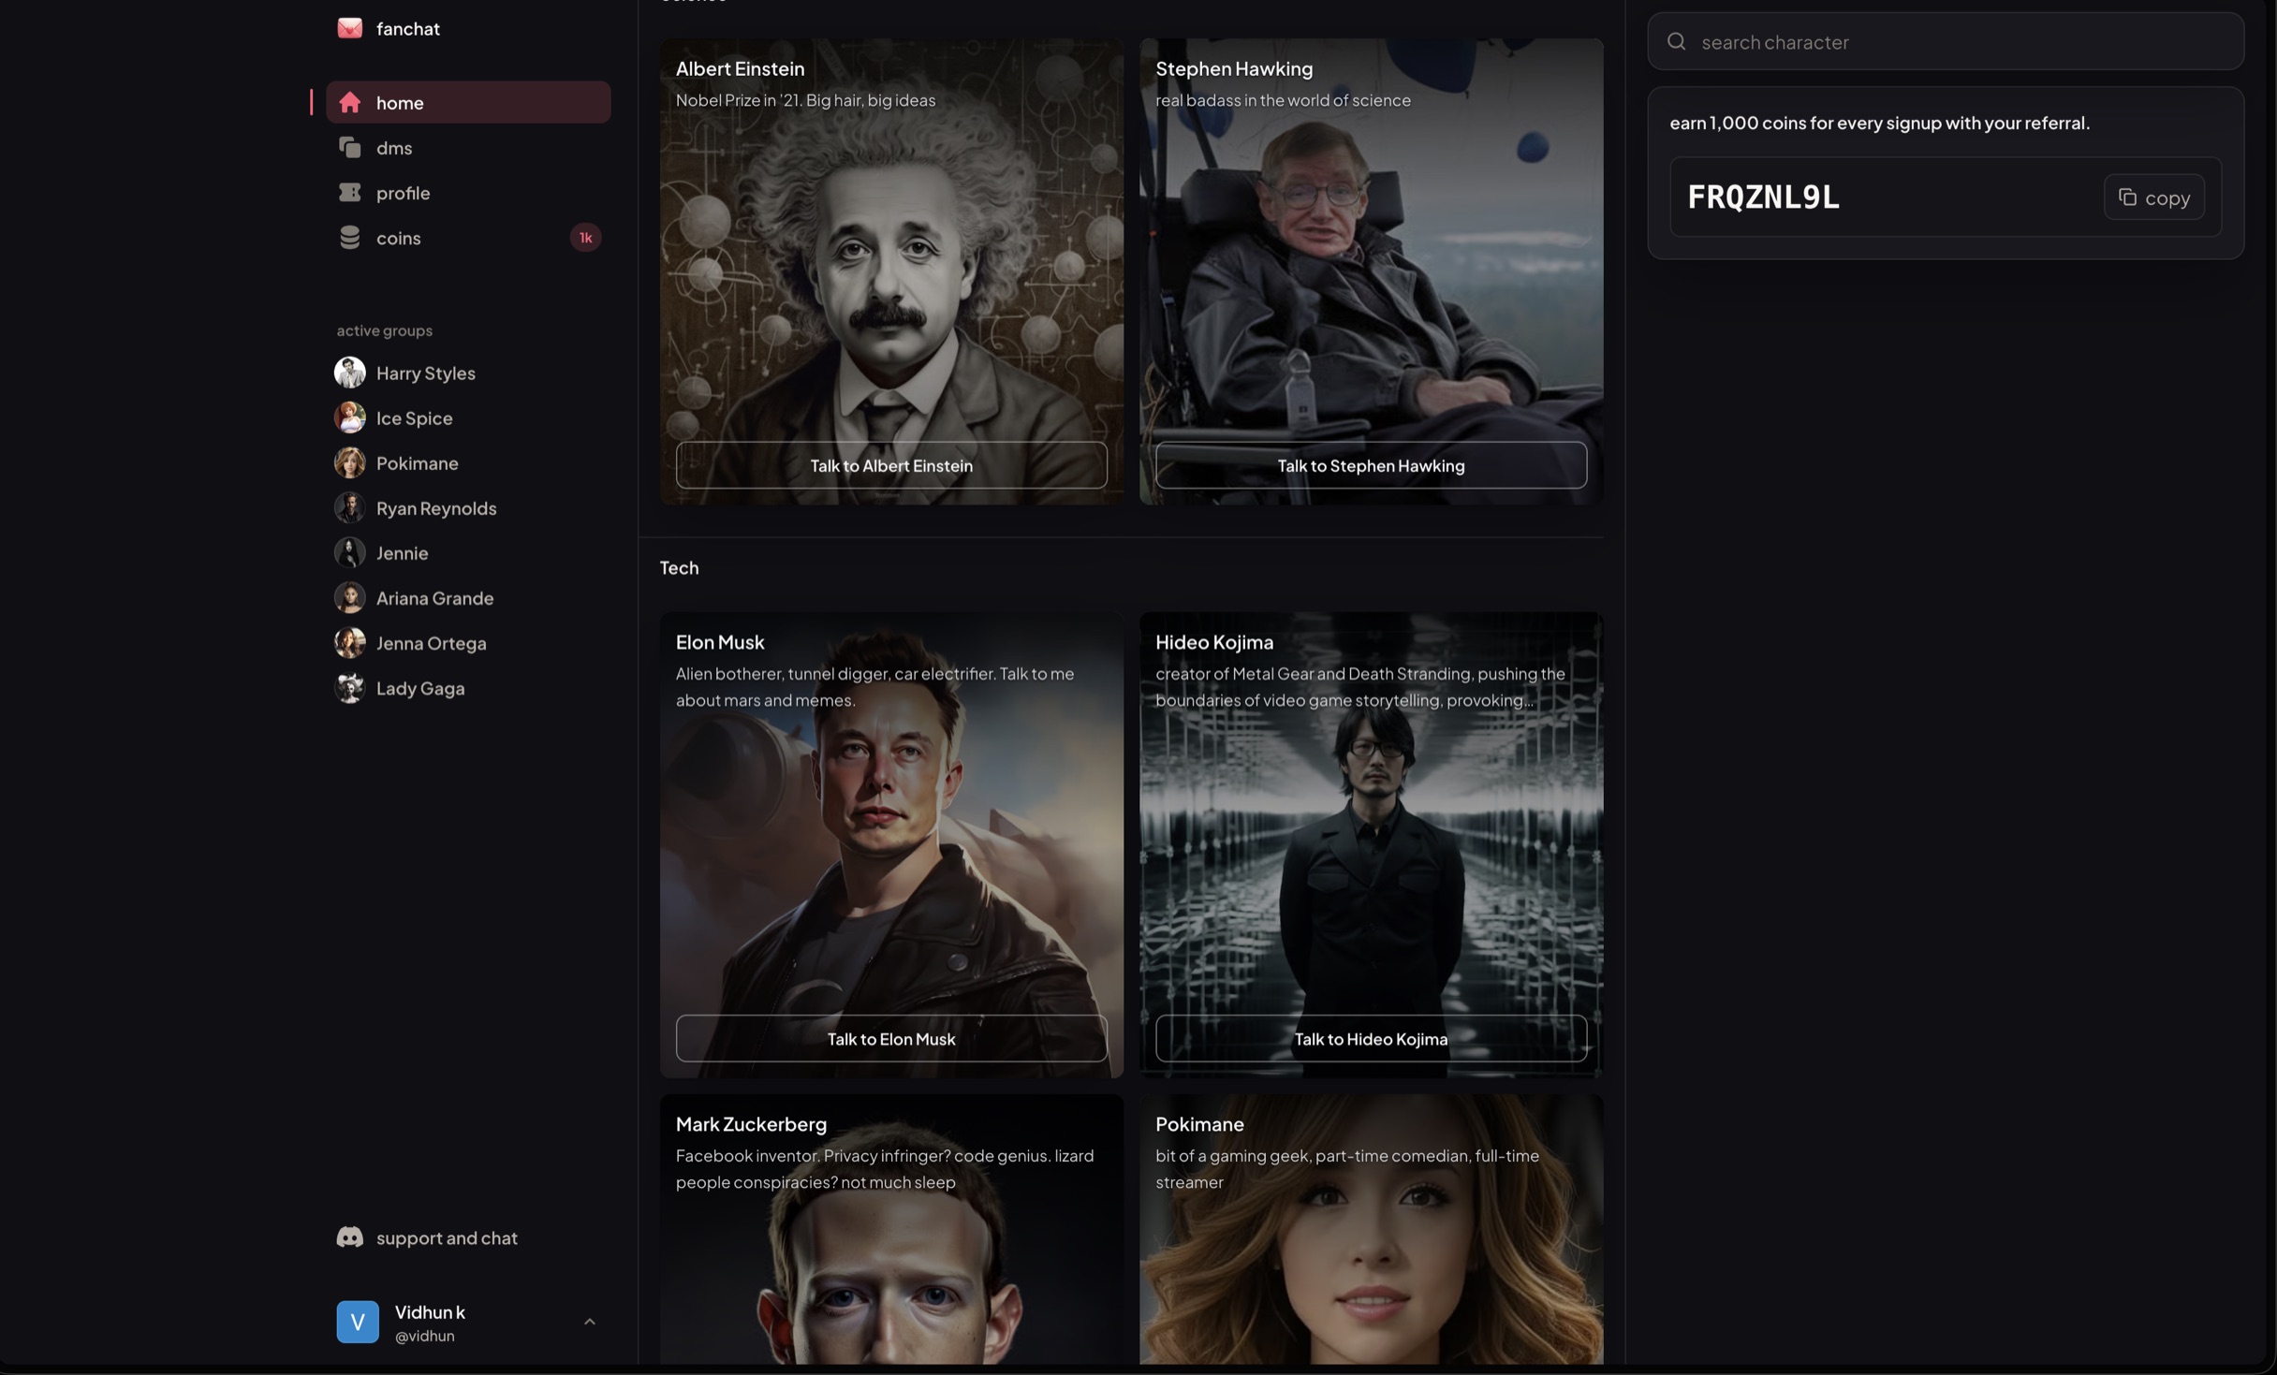Open Ryan Reynolds group
Screen dimensions: 2277x1375
click(x=436, y=507)
